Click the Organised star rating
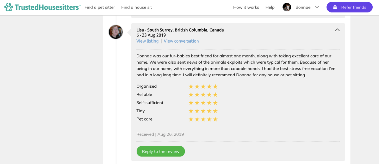The width and height of the screenshot is (379, 164). tap(203, 86)
